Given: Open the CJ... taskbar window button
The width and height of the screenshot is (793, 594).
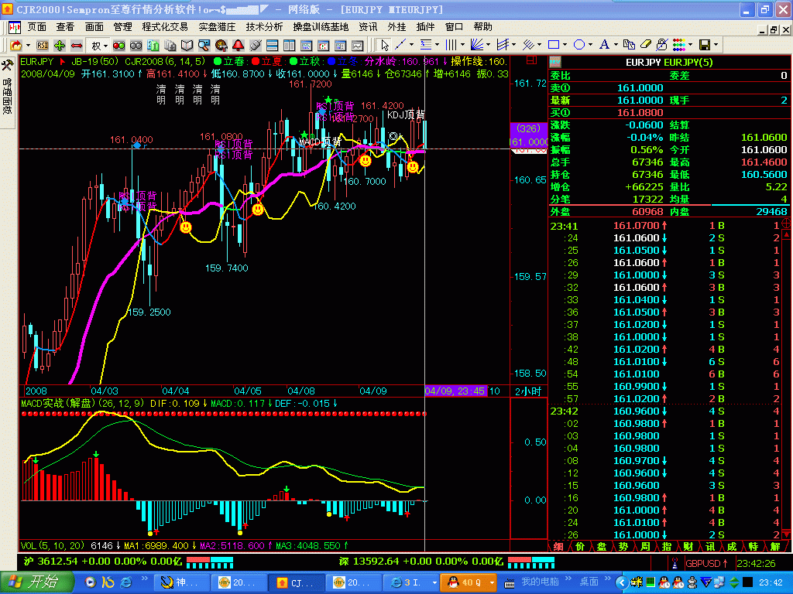Looking at the screenshot, I should pos(298,583).
